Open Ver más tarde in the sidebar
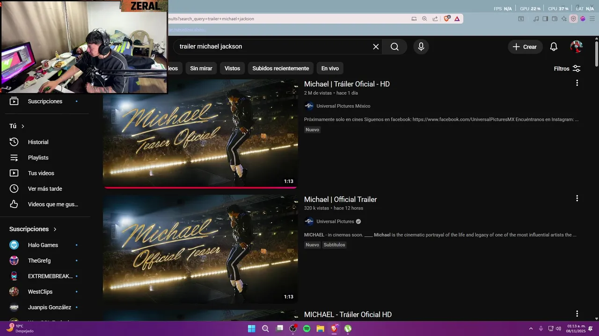 coord(44,189)
